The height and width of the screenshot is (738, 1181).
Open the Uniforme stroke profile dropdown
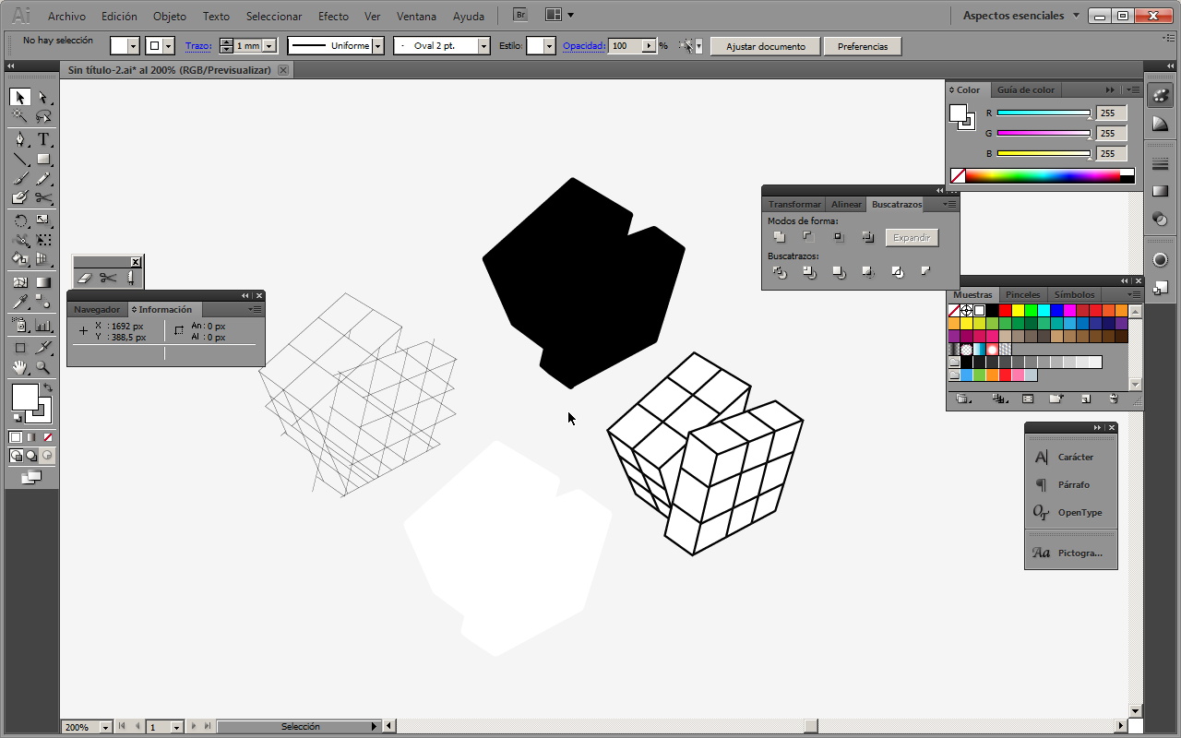click(x=378, y=46)
